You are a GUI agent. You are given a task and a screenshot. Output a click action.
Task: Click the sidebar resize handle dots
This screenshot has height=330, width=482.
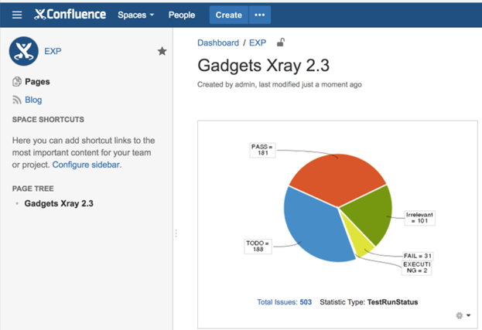click(176, 233)
